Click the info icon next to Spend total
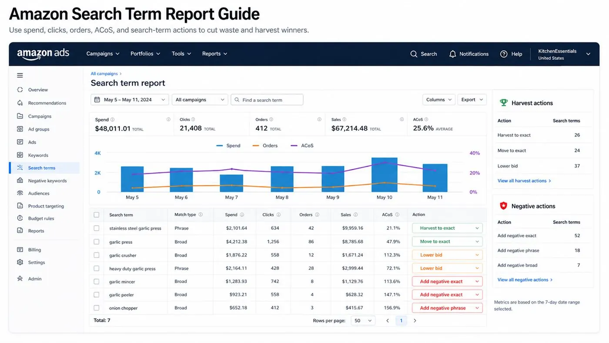 pyautogui.click(x=113, y=120)
